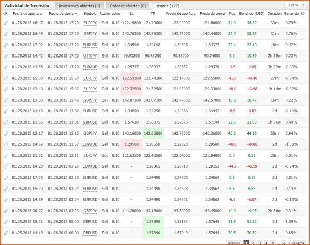
Task: Open GBPJPY symbol link in 00:27 row
Action: click(90, 211)
